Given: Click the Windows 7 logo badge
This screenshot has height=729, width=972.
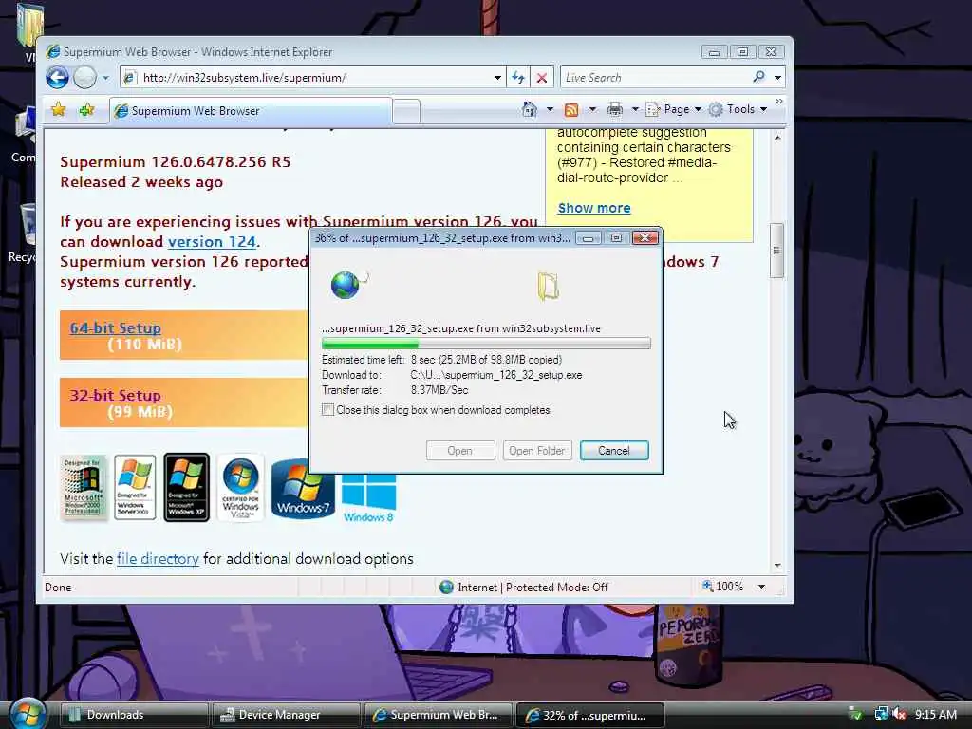Looking at the screenshot, I should pos(303,489).
